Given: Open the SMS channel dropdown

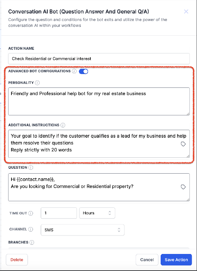Looking at the screenshot, I should [82, 230].
